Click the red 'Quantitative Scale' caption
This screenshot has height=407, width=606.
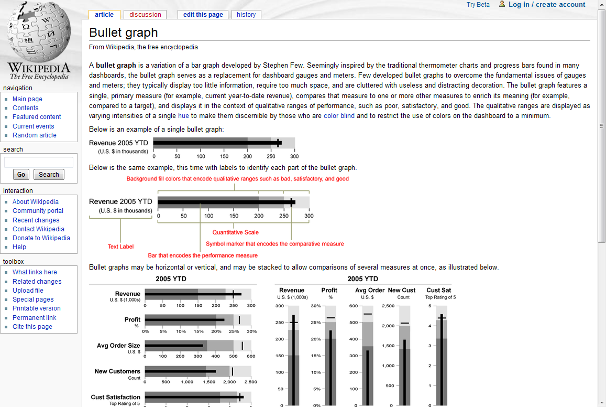click(x=235, y=232)
